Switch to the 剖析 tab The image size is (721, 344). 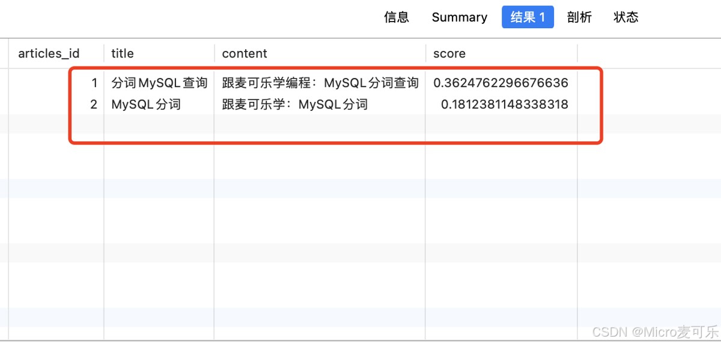click(579, 17)
